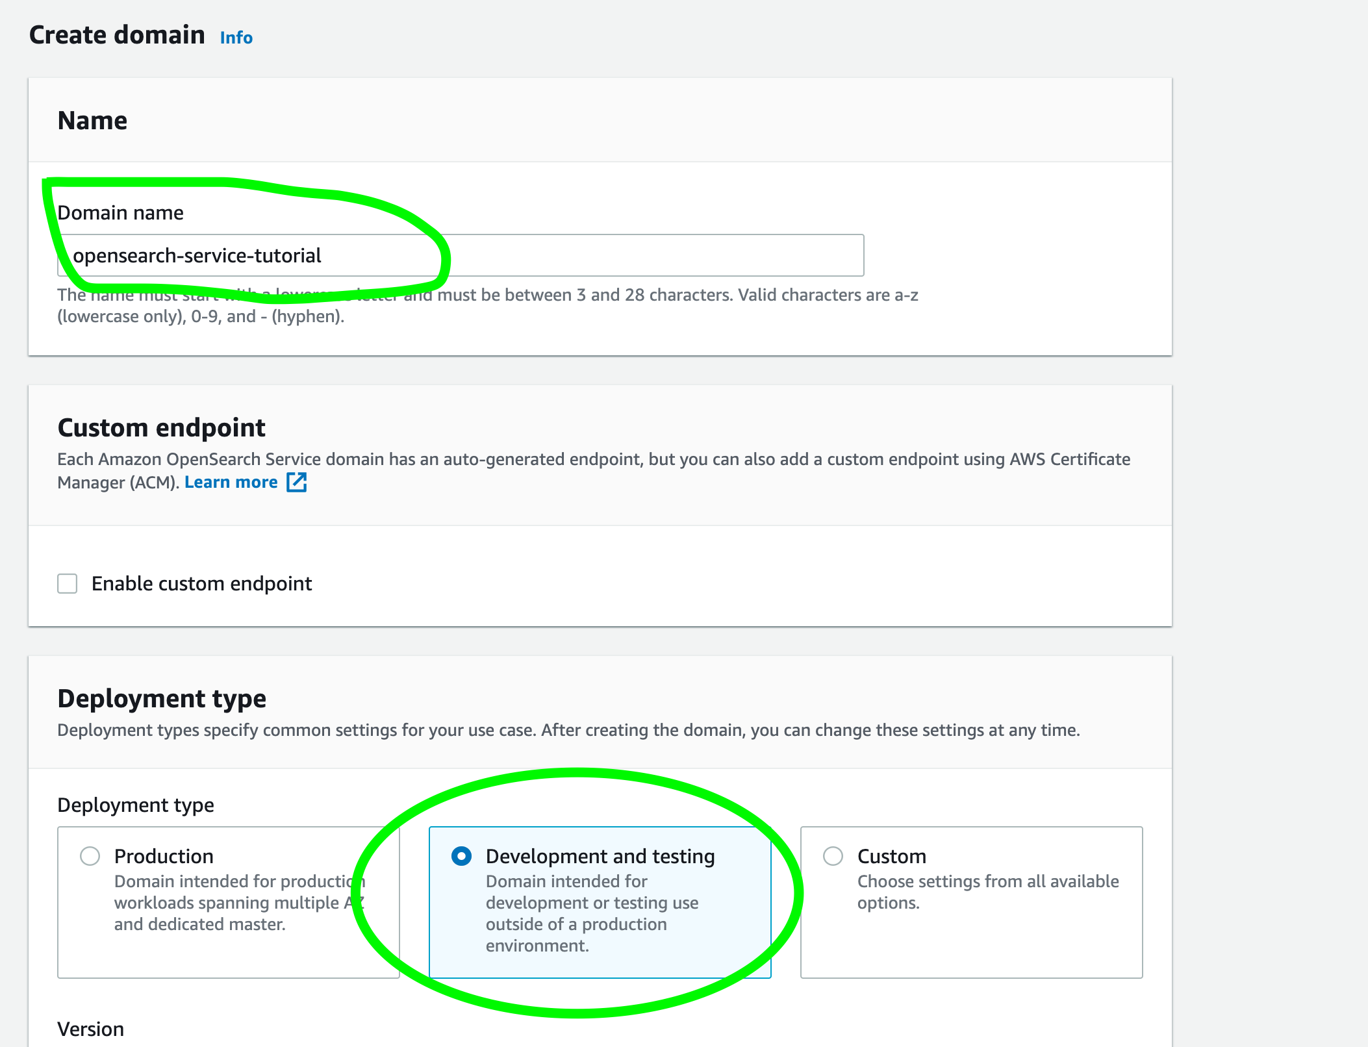Select the Production deployment radio button
This screenshot has width=1368, height=1047.
click(x=90, y=856)
